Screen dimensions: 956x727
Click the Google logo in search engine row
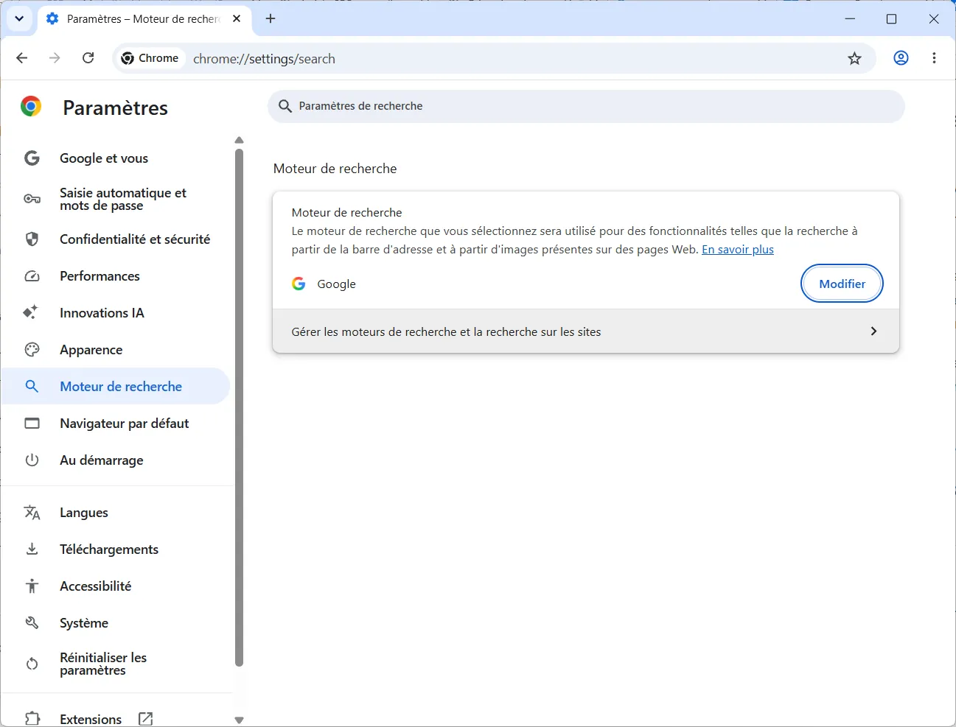pyautogui.click(x=299, y=284)
